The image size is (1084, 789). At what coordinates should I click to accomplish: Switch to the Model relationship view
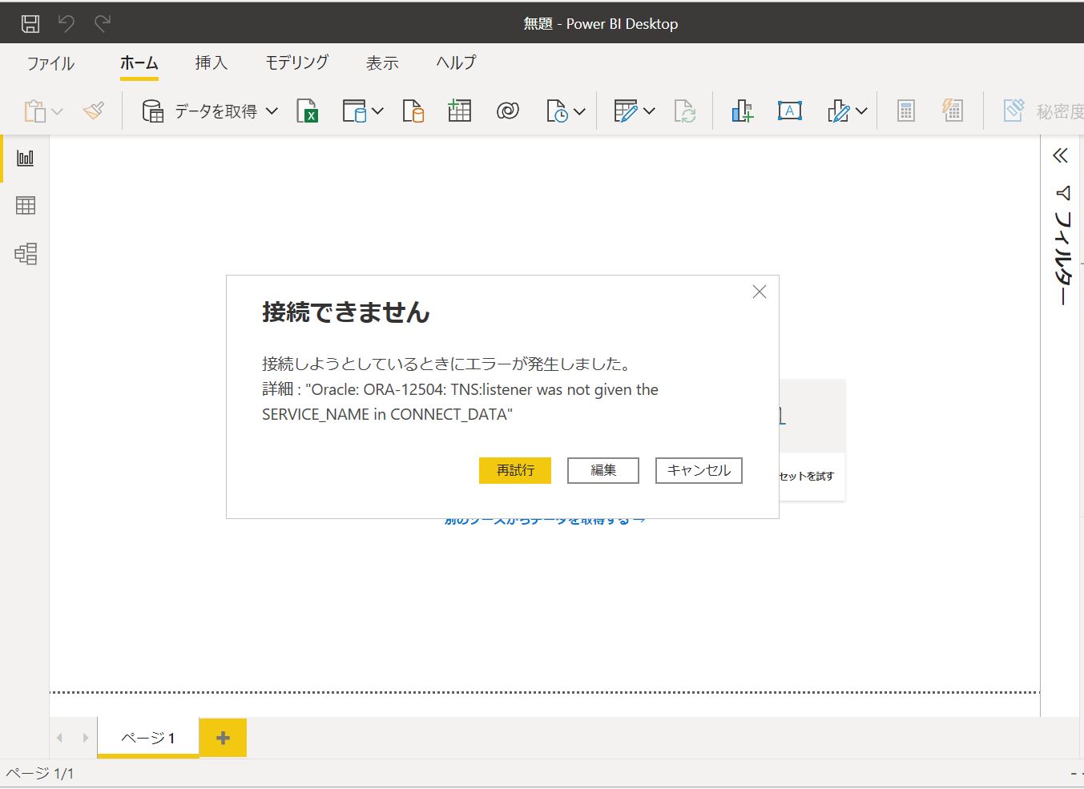[26, 254]
